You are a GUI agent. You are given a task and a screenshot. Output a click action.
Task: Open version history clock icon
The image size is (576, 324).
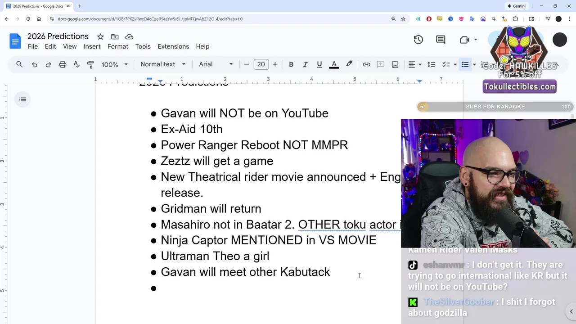click(x=418, y=40)
